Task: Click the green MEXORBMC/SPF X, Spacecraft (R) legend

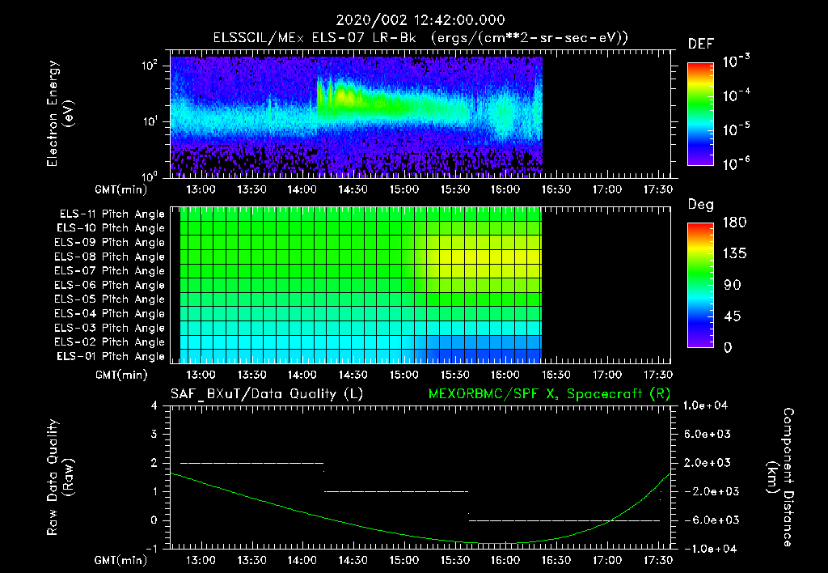Action: click(549, 394)
